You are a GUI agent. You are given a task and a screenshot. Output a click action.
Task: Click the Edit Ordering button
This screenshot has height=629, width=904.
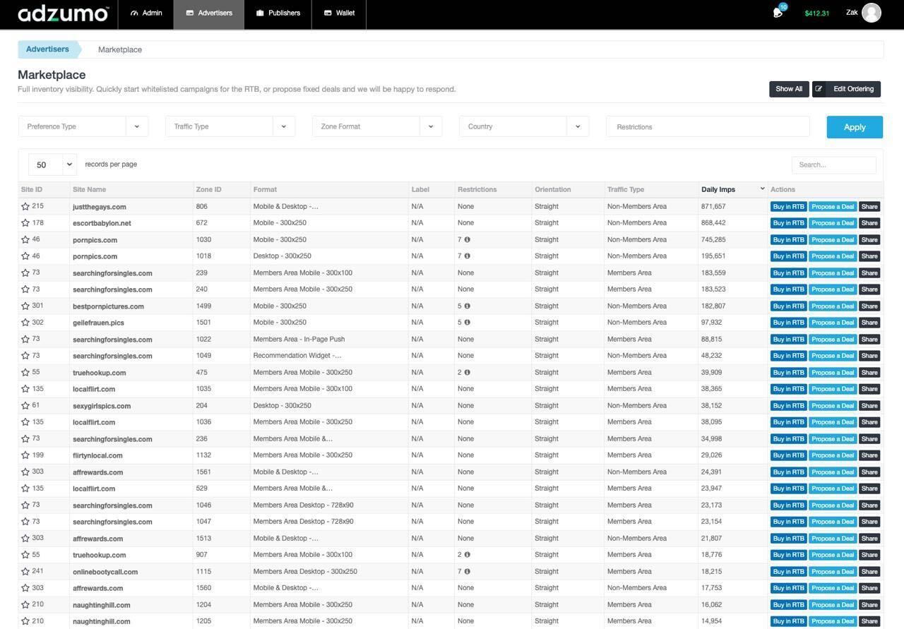pos(846,89)
